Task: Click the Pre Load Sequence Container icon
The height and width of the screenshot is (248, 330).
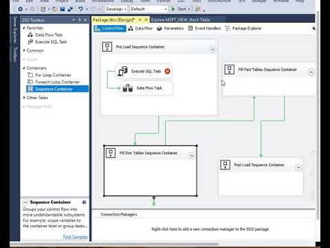Action: pyautogui.click(x=107, y=47)
